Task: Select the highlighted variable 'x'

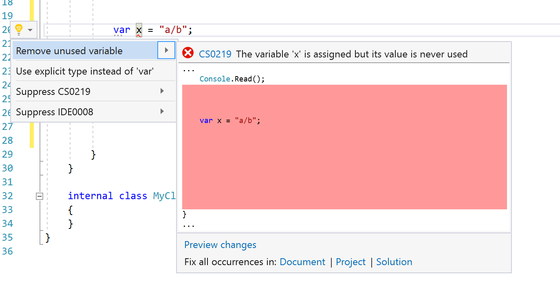Action: 139,29
